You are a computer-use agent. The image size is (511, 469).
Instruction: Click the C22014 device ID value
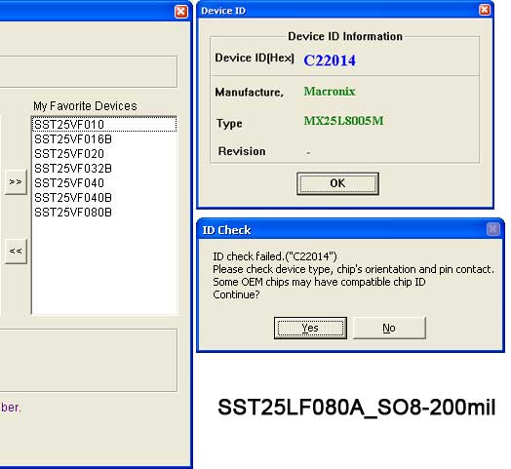(330, 60)
